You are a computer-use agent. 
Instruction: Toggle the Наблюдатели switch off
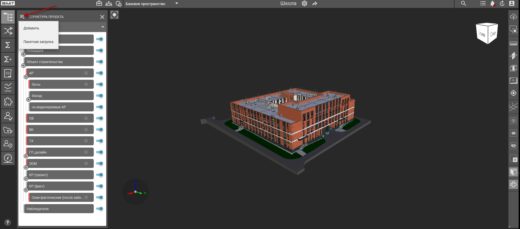click(99, 209)
